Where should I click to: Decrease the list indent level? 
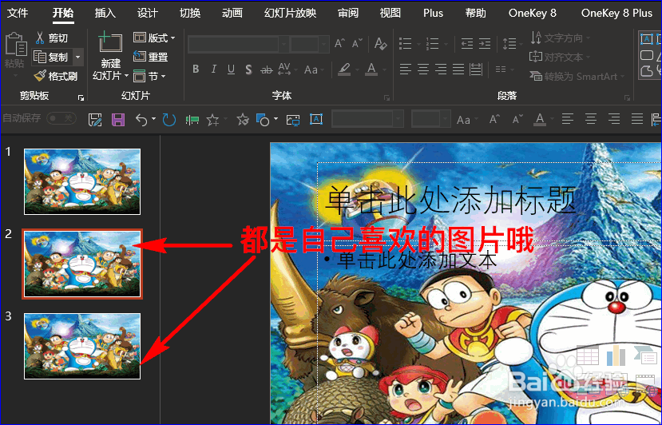coord(466,43)
